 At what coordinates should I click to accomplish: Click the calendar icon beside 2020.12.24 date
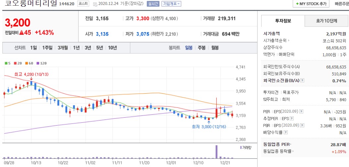click(x=95, y=4)
